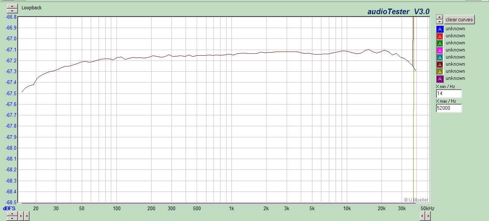Screen dimensions: 489x221
Task: Click the blue curve A swatch
Action: tap(440, 29)
